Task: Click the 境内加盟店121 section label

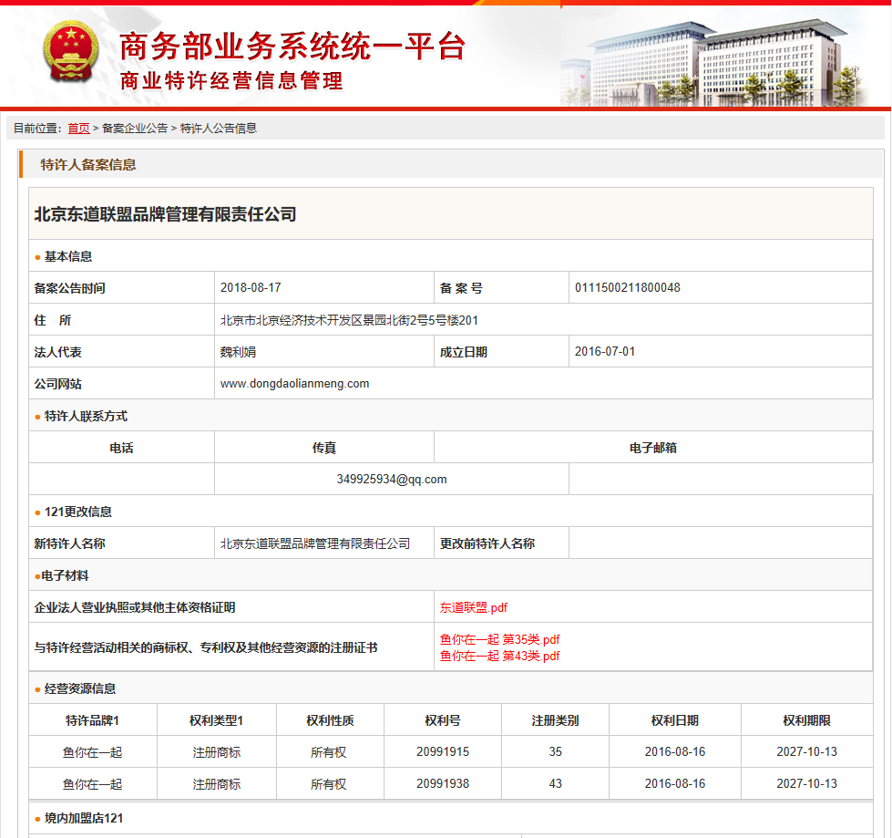Action: coord(84,818)
